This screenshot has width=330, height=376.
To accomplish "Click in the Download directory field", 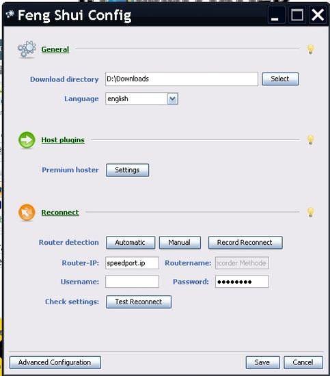I will pos(182,79).
